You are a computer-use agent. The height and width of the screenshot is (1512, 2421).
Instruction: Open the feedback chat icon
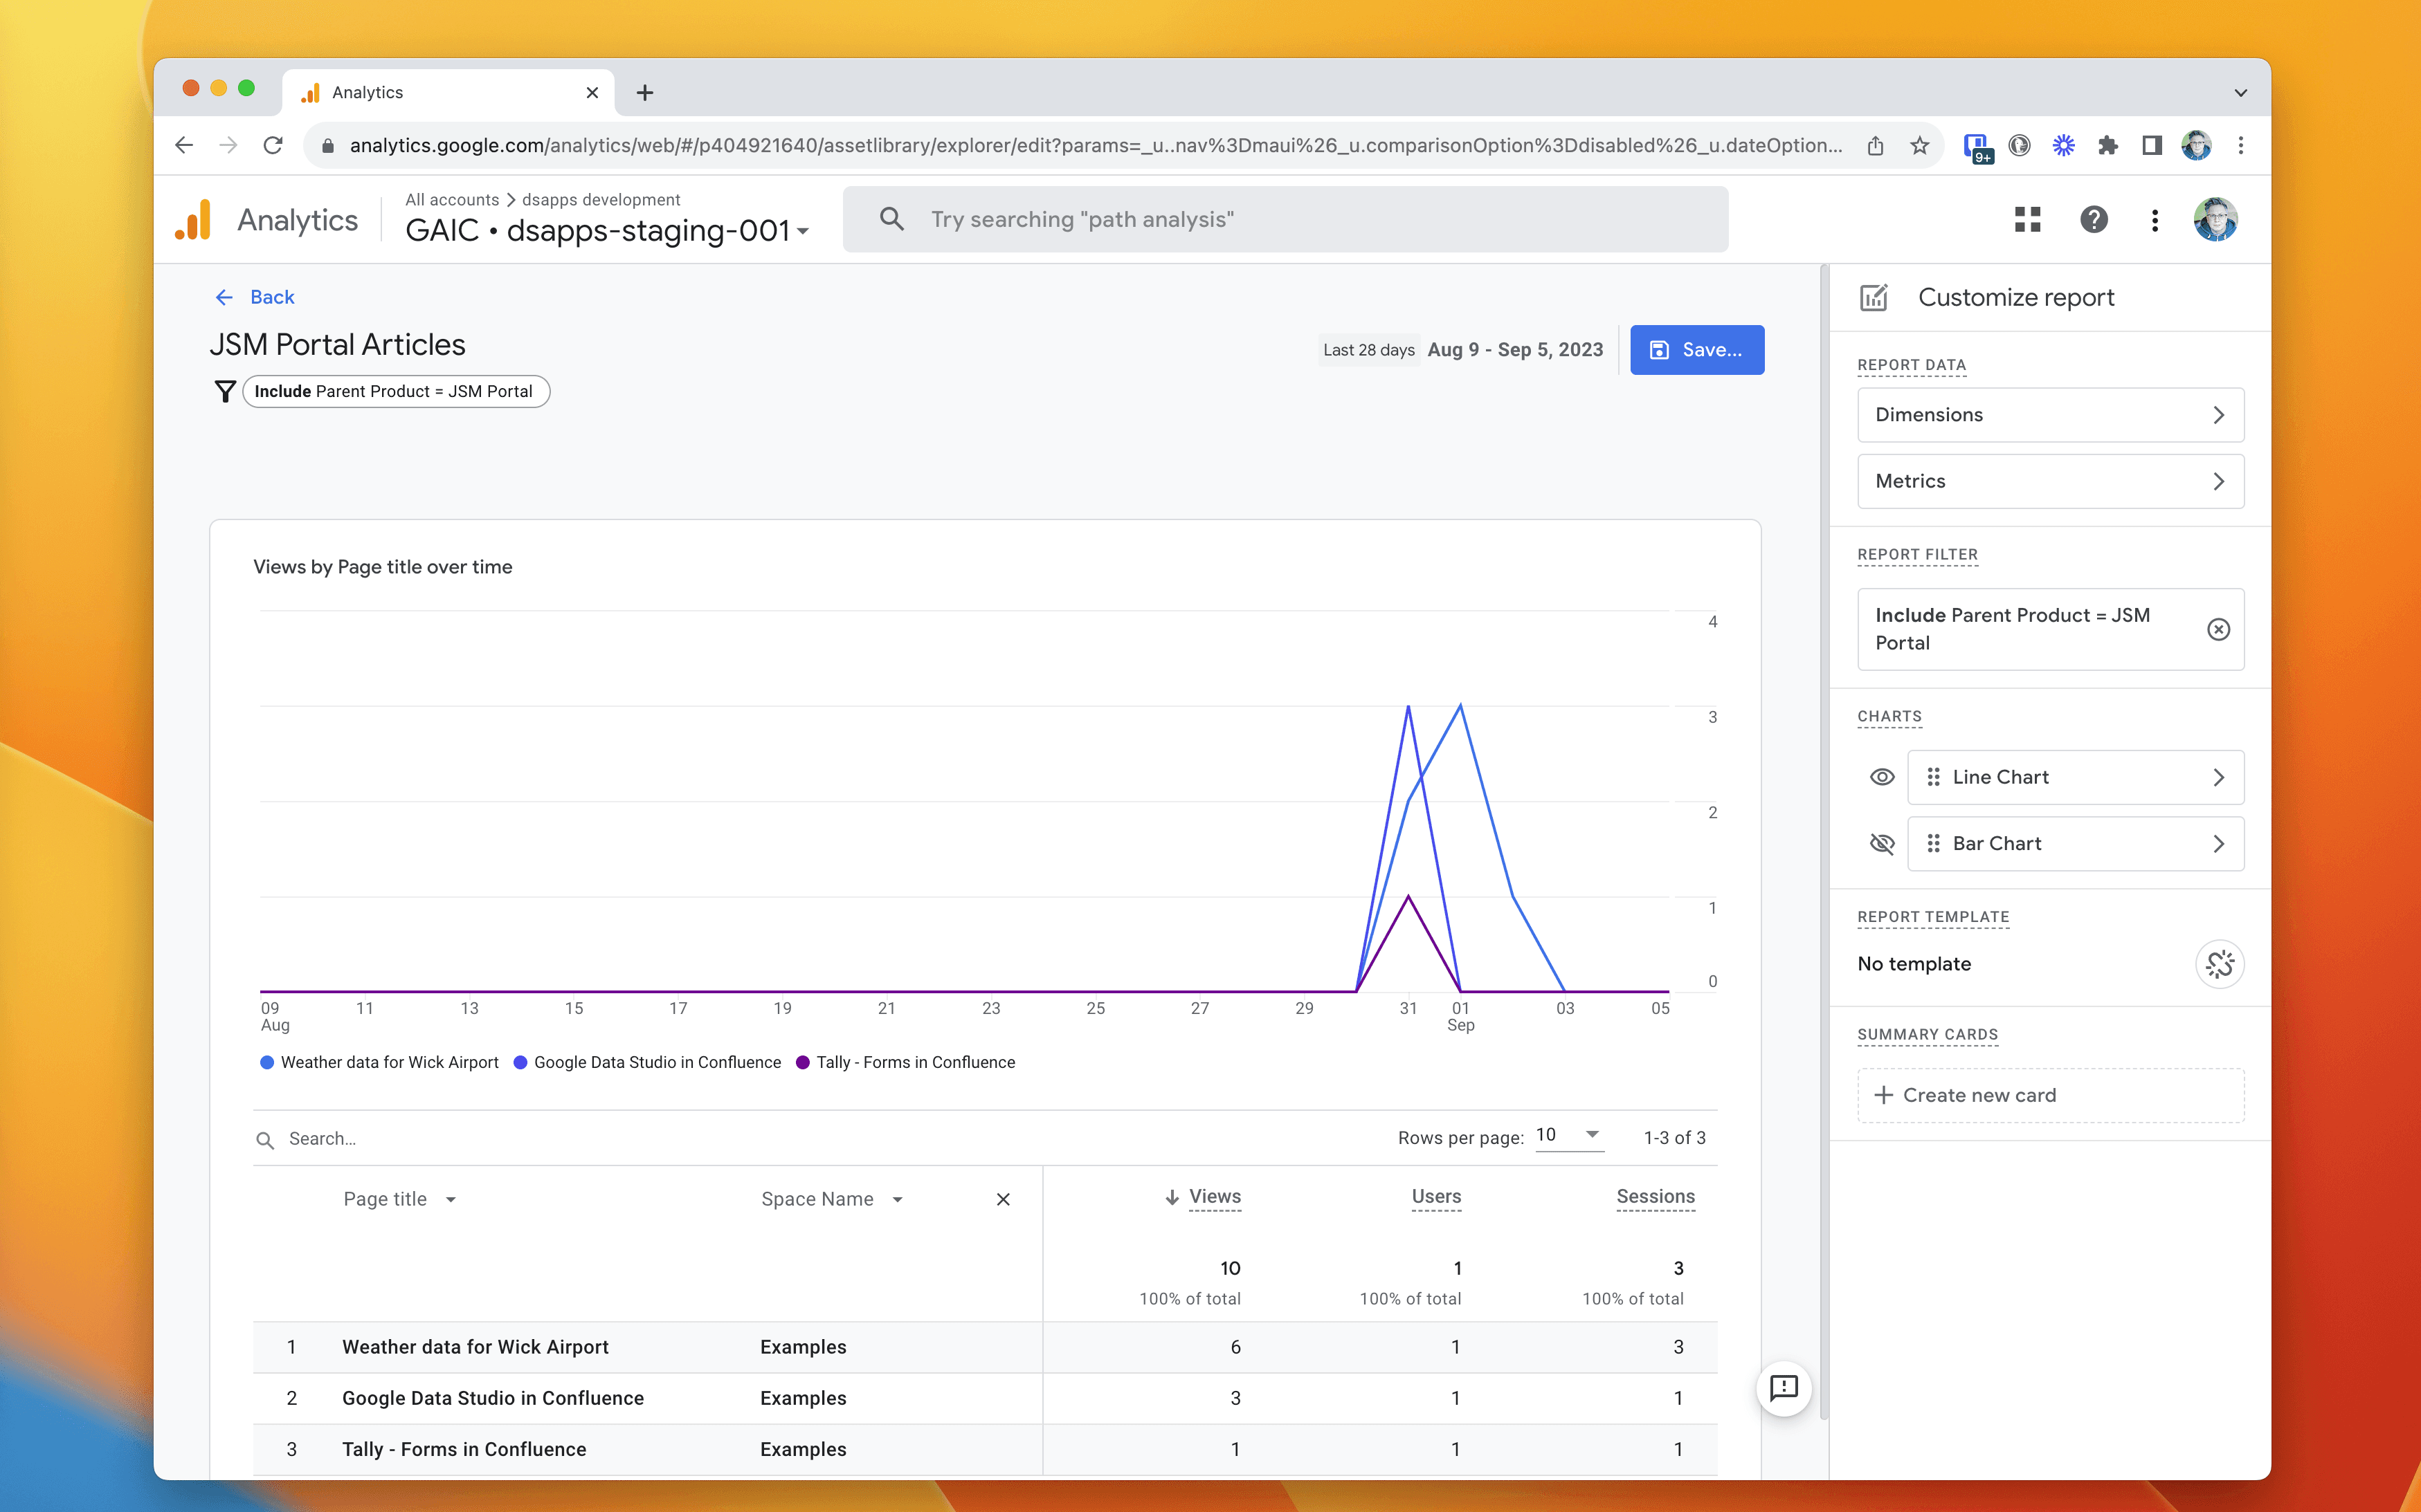(x=1784, y=1388)
